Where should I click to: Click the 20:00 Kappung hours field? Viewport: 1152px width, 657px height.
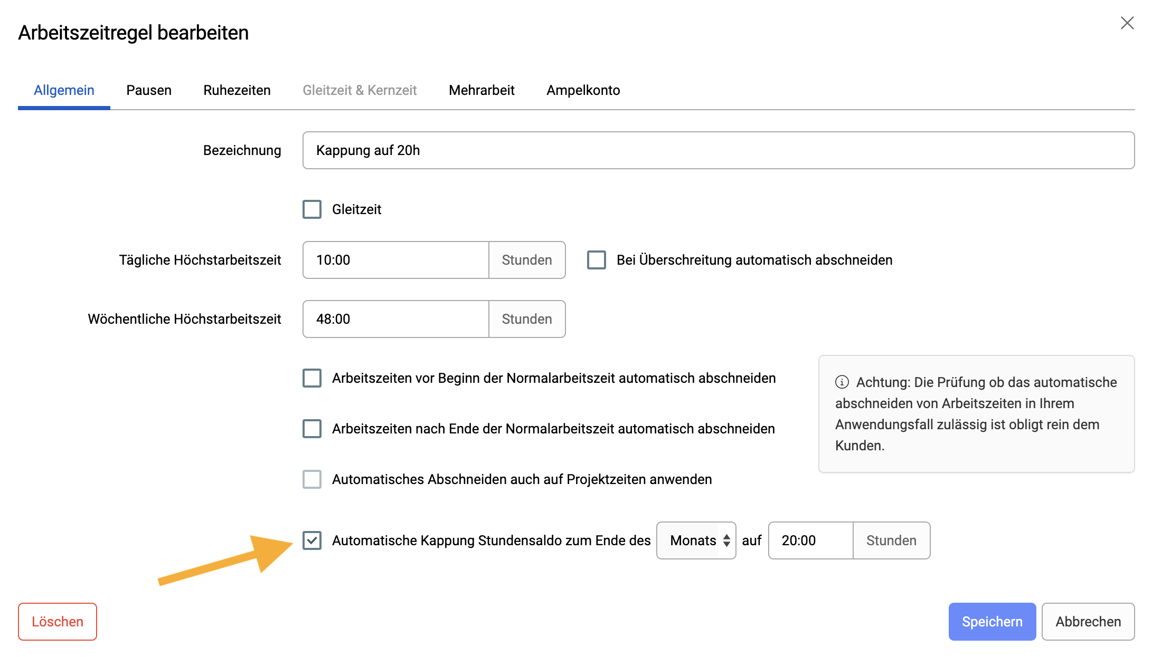tap(811, 540)
